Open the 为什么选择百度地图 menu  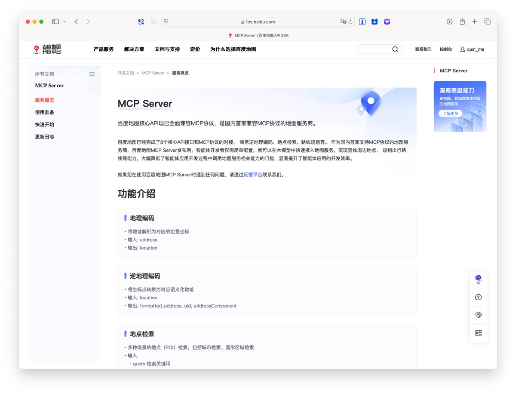pos(233,49)
